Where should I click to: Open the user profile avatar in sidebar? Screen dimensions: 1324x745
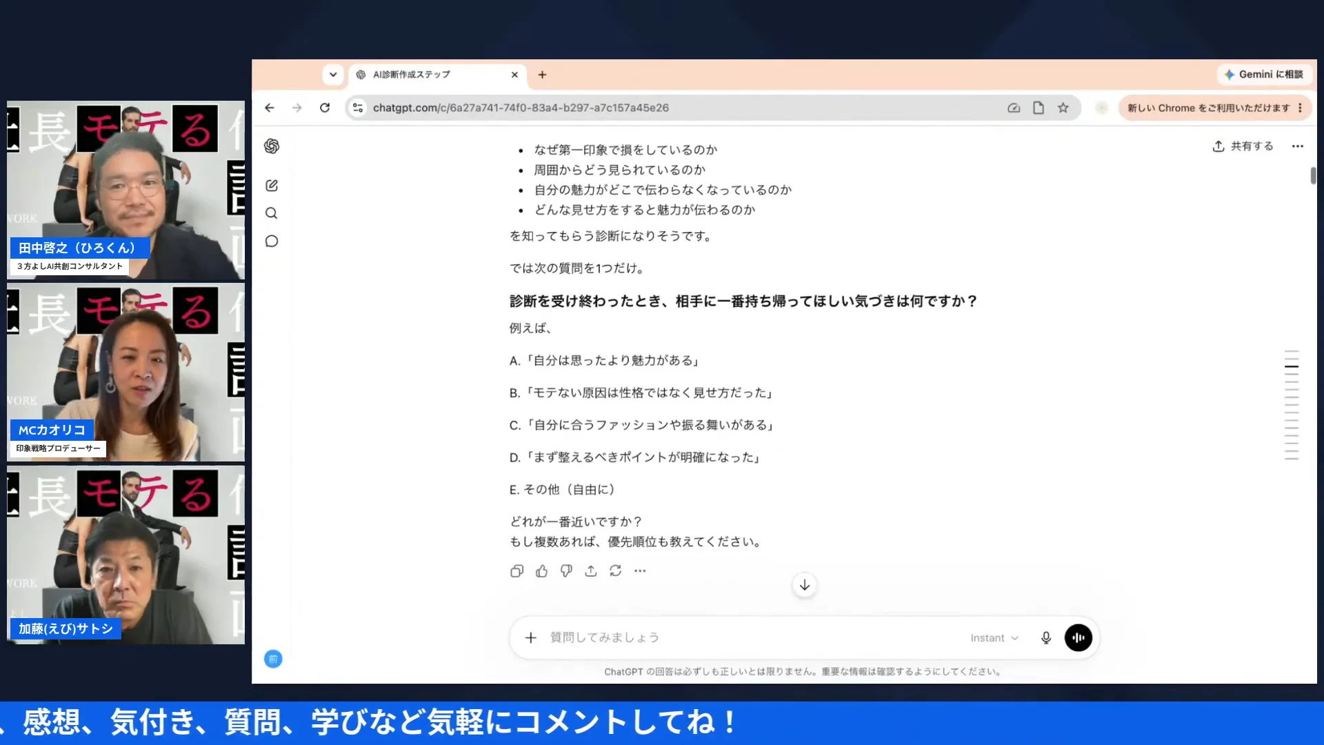[x=273, y=659]
